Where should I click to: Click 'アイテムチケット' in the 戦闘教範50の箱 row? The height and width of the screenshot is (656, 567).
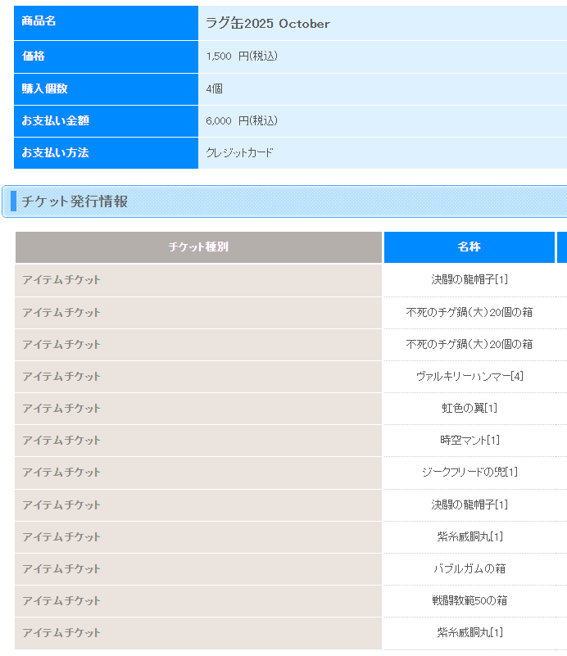(61, 601)
